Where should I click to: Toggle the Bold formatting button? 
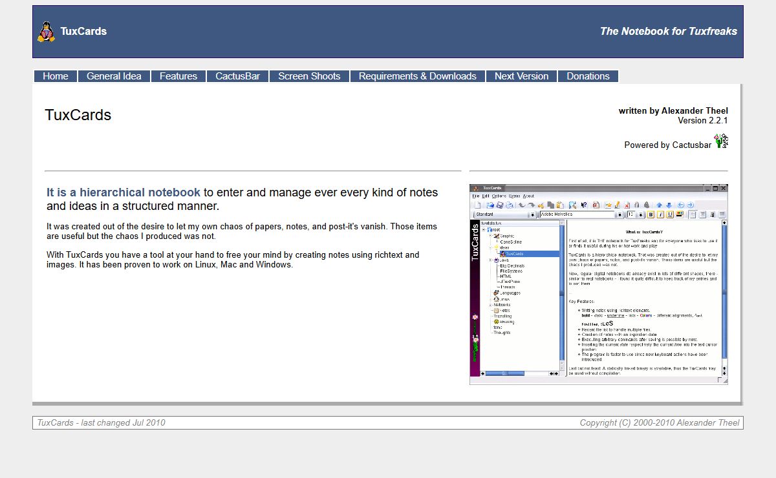coord(651,214)
